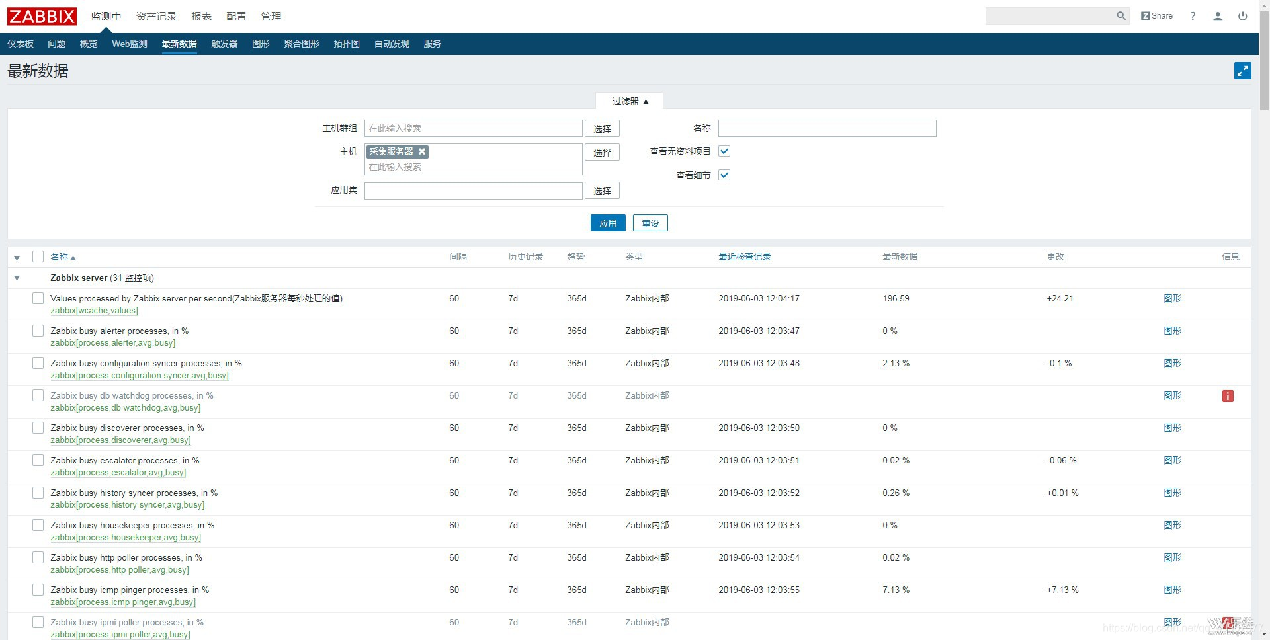Screen dimensions: 1270x640
Task: Go to 问题 submenu
Action: point(57,44)
